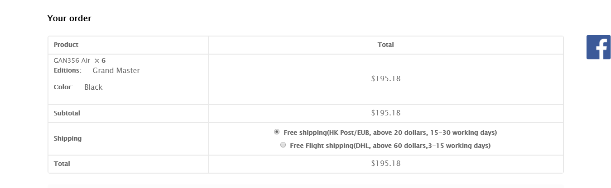This screenshot has width=611, height=188.
Task: Click the Shipping row label
Action: pos(67,138)
